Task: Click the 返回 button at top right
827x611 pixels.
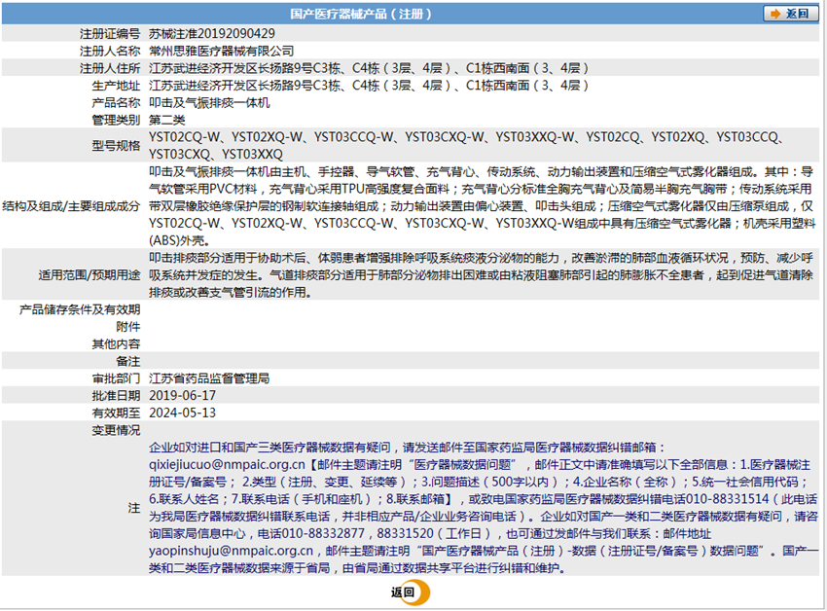Action: click(x=790, y=14)
